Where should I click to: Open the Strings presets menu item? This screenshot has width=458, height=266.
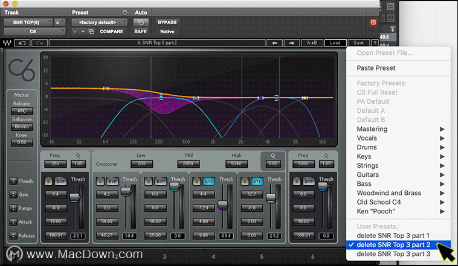pyautogui.click(x=398, y=165)
